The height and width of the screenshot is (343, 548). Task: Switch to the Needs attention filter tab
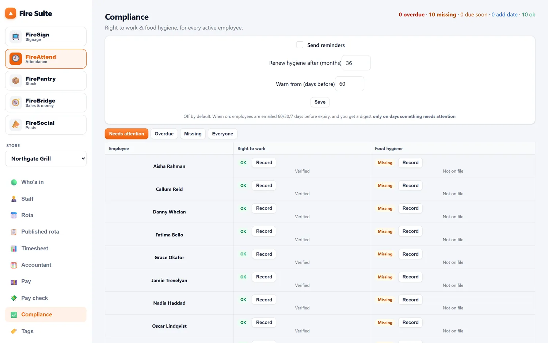click(126, 134)
